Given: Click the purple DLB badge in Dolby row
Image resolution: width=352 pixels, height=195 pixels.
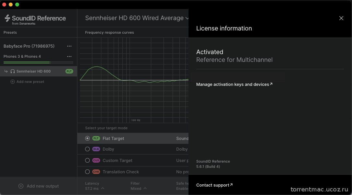Looking at the screenshot, I should click(96, 149).
